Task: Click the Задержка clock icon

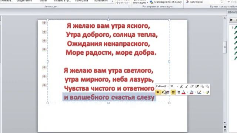Action: 187,2
